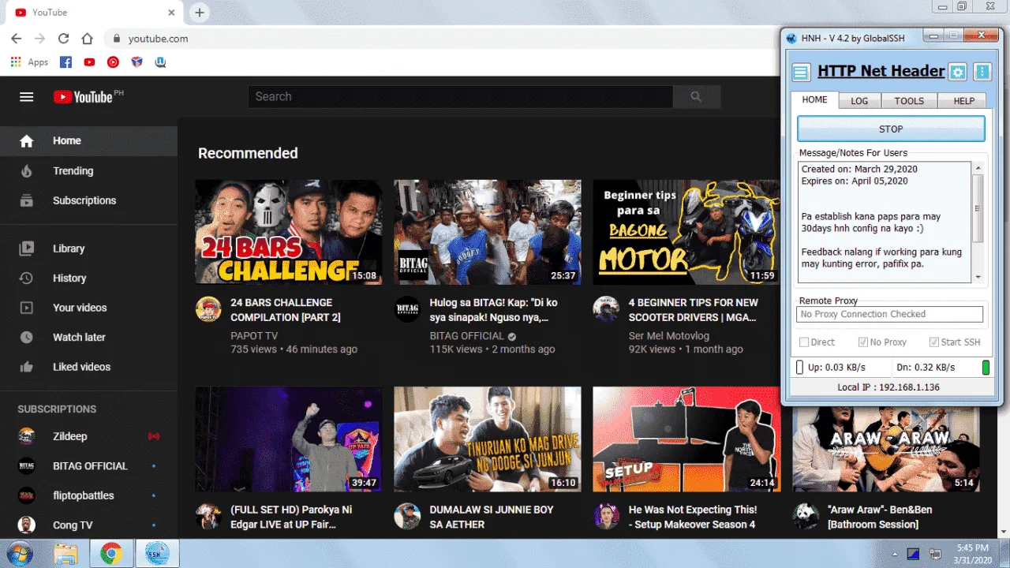Click the Remote Proxy field
This screenshot has height=568, width=1010.
[889, 314]
